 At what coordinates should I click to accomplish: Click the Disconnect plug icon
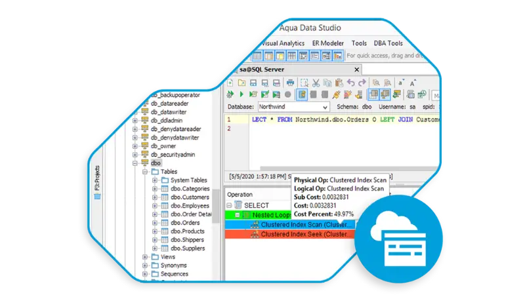coord(348,94)
